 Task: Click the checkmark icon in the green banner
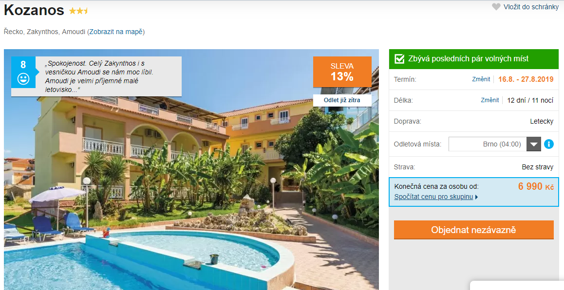(399, 59)
